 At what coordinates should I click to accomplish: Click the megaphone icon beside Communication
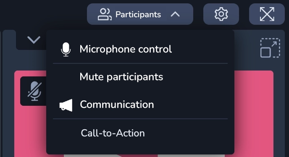(x=66, y=105)
